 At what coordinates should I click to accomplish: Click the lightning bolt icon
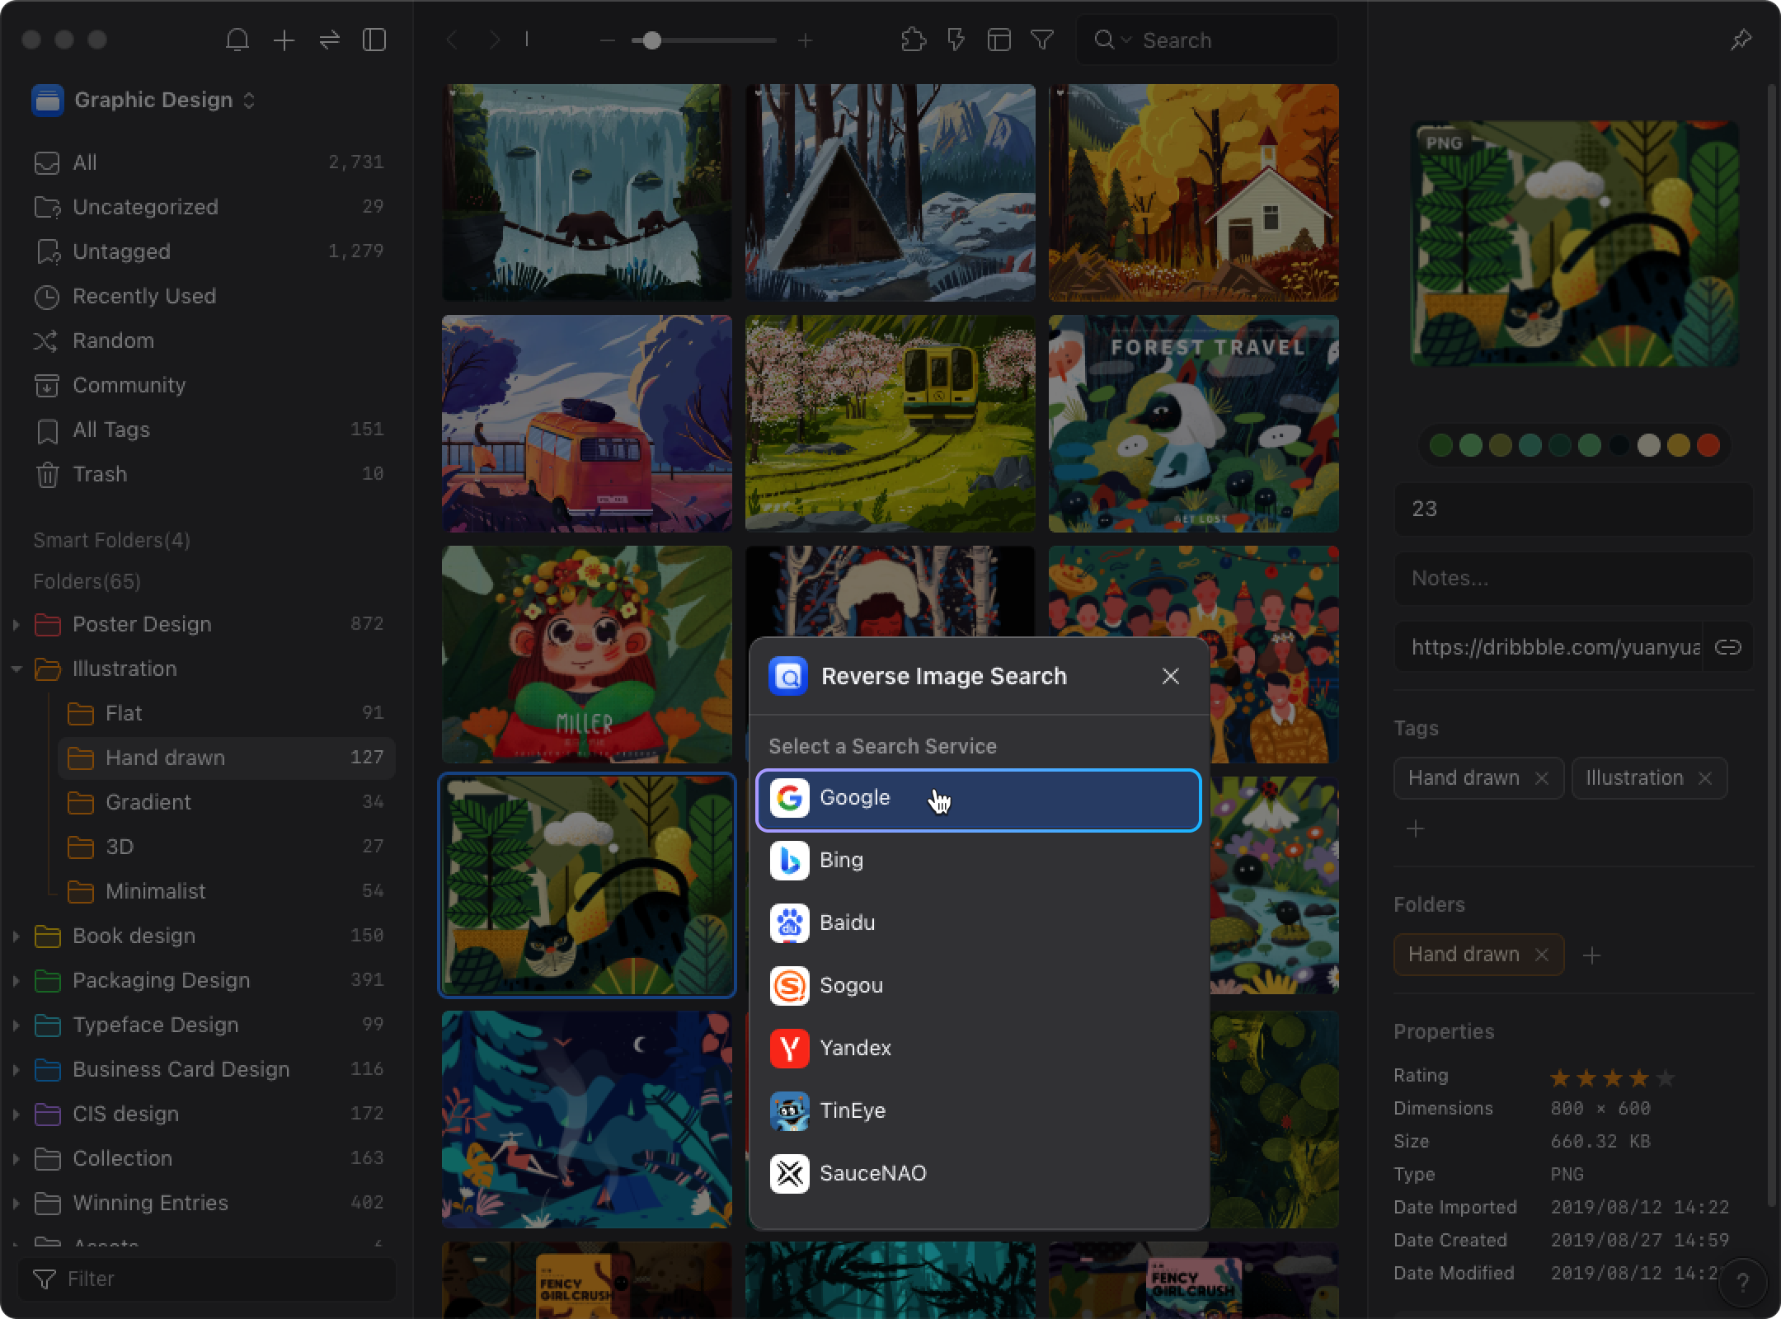pyautogui.click(x=955, y=40)
